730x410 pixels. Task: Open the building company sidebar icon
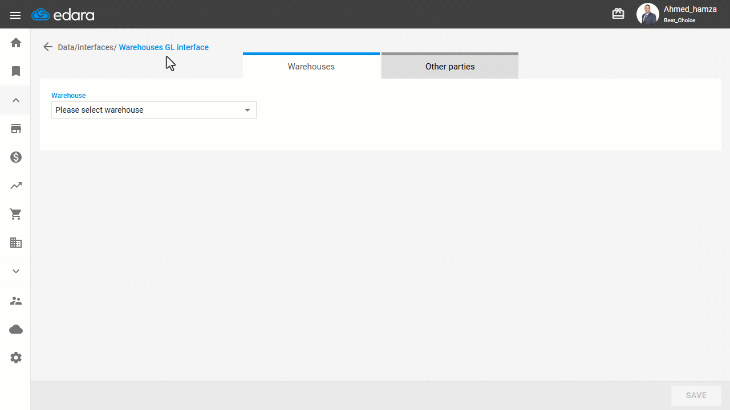[16, 243]
